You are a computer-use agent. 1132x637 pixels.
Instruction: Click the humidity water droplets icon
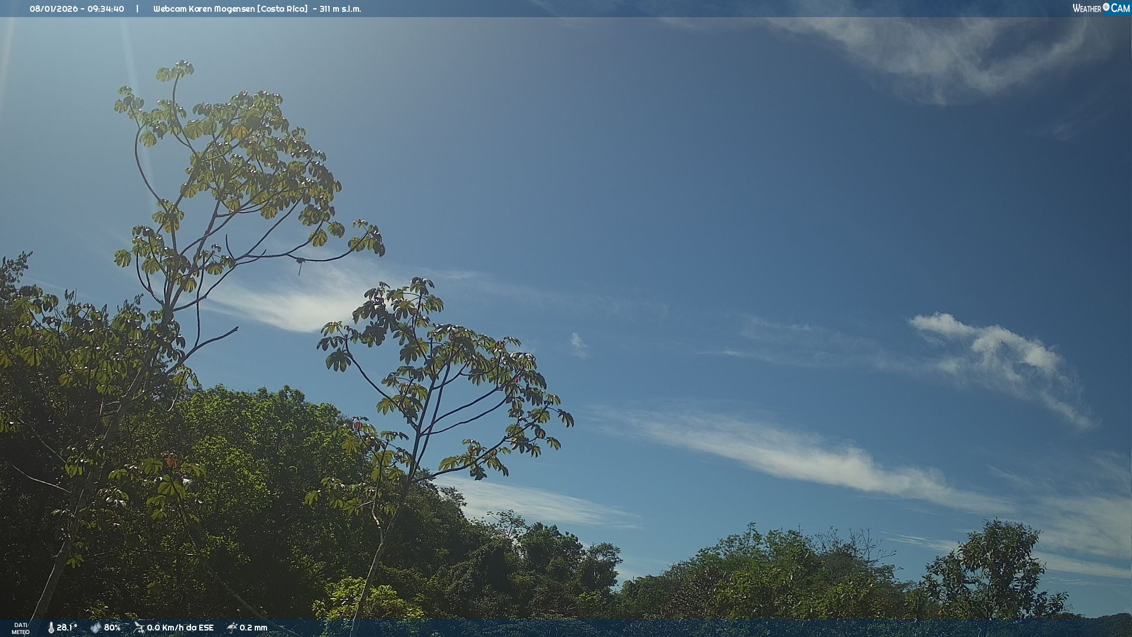pos(96,628)
